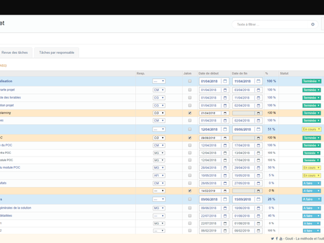Image resolution: width=324 pixels, height=243 pixels.
Task: Toggle Jalon checkbox on résultats row (26/05/2018)
Action: [x=190, y=183]
